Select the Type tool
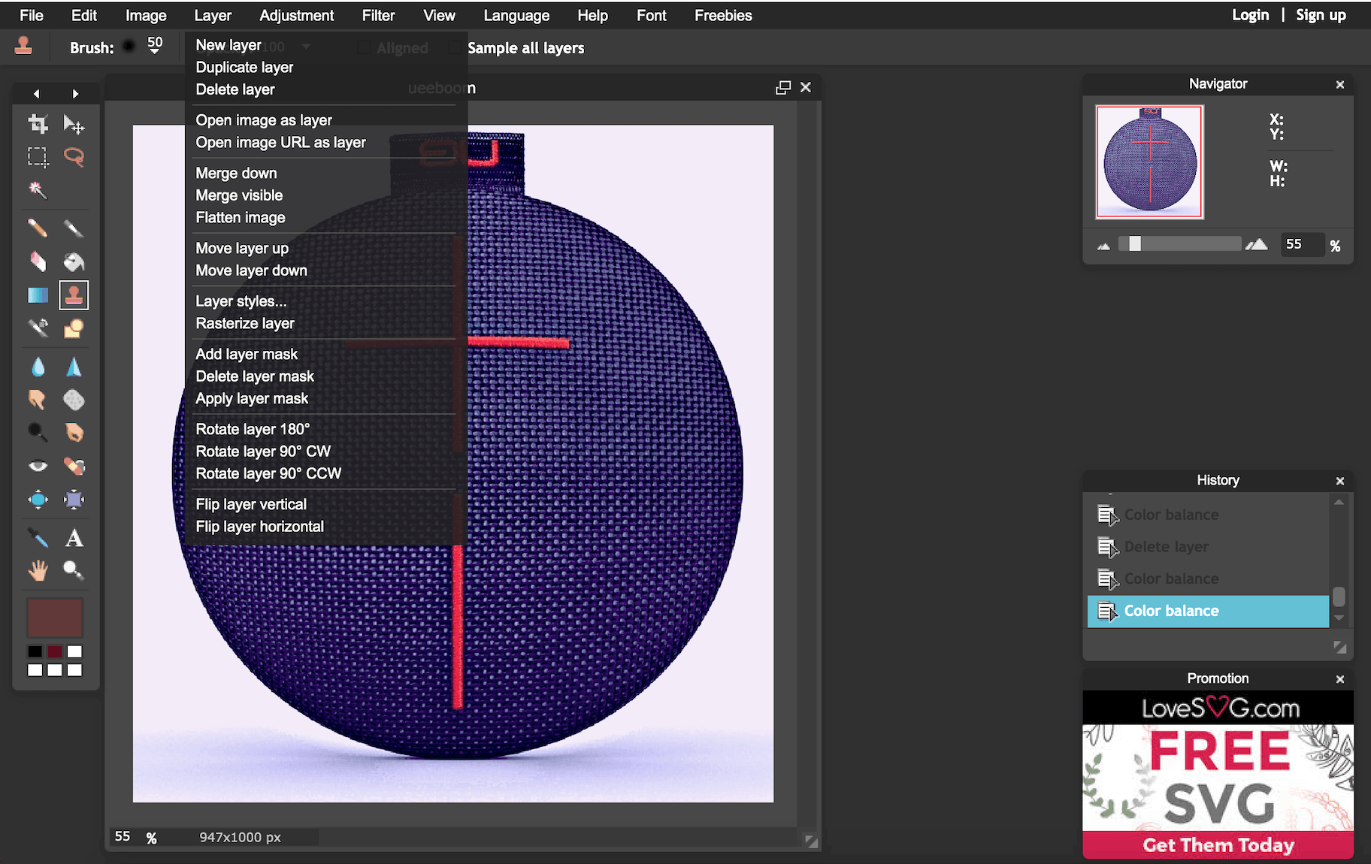The width and height of the screenshot is (1371, 864). [x=74, y=538]
